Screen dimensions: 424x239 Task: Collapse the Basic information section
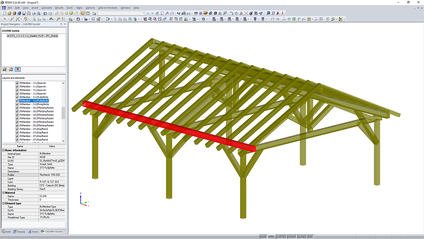pos(3,150)
